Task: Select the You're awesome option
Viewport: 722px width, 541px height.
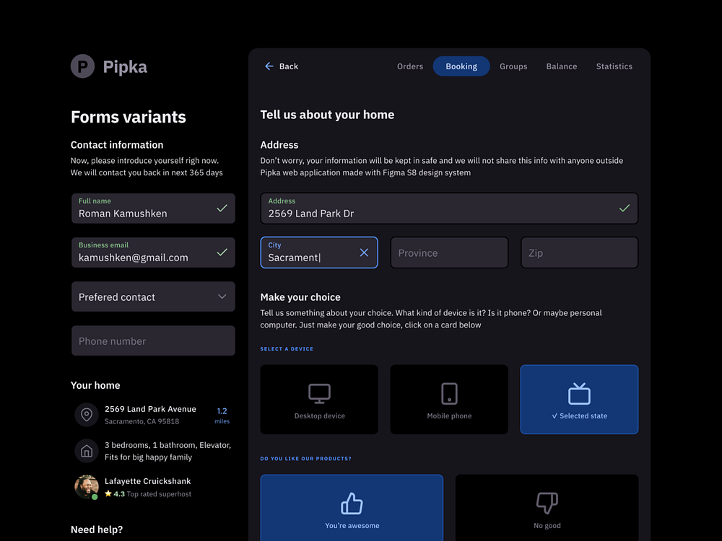Action: point(352,507)
